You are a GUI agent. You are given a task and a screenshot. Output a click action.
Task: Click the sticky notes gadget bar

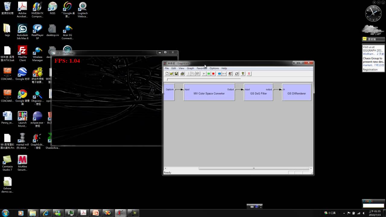373,39
